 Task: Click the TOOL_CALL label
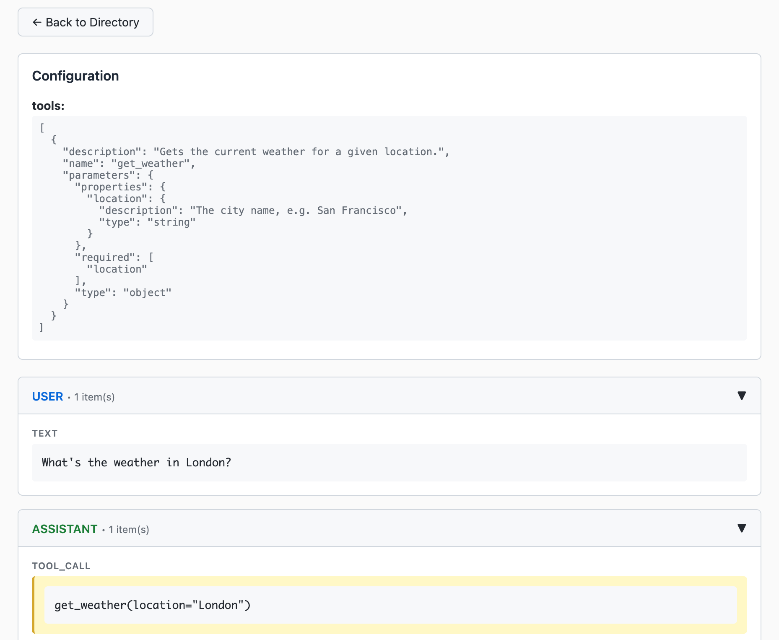[61, 566]
